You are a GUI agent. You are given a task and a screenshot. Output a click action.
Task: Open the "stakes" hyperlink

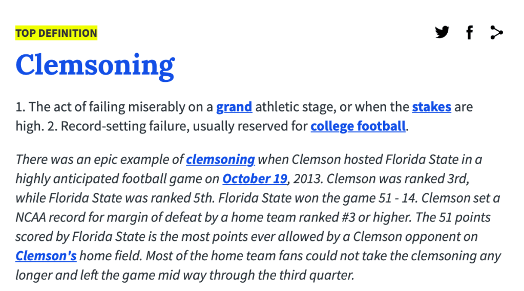coord(431,107)
